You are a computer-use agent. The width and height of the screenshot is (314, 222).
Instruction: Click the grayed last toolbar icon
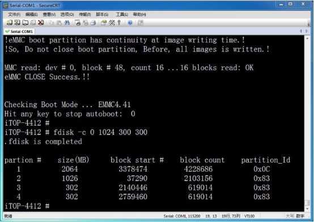141,23
